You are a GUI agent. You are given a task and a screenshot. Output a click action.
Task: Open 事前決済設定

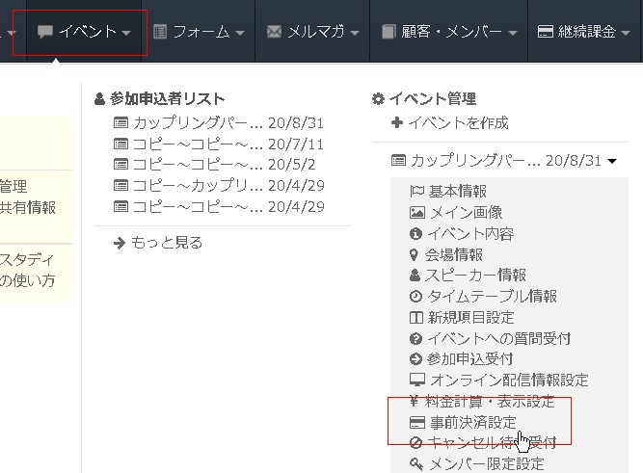pyautogui.click(x=472, y=423)
